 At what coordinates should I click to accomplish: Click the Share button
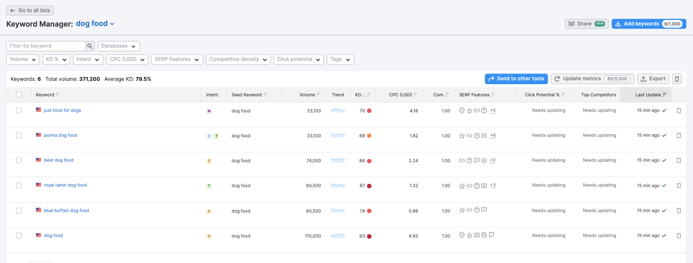pos(587,24)
